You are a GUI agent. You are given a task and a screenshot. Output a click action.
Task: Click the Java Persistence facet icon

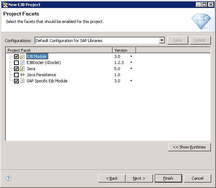pos(22,75)
